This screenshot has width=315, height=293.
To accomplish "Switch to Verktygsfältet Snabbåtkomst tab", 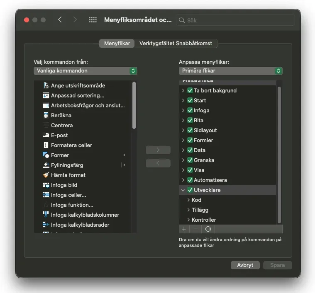I will tap(176, 43).
